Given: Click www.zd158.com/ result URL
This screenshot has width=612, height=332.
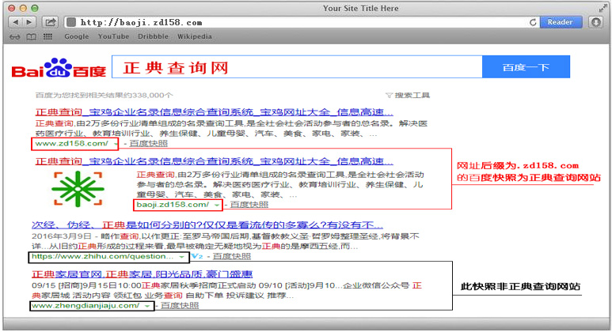Looking at the screenshot, I should pos(71,143).
